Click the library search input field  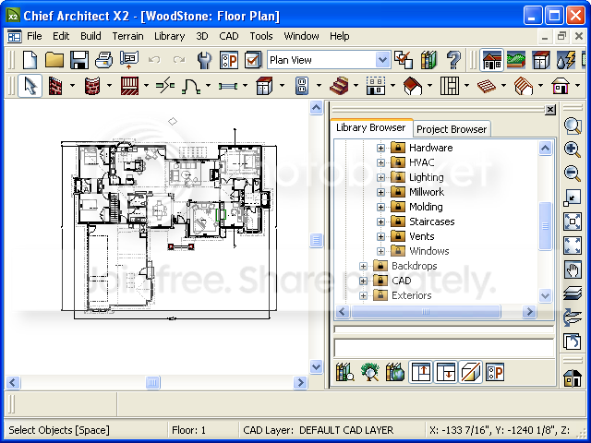[443, 348]
